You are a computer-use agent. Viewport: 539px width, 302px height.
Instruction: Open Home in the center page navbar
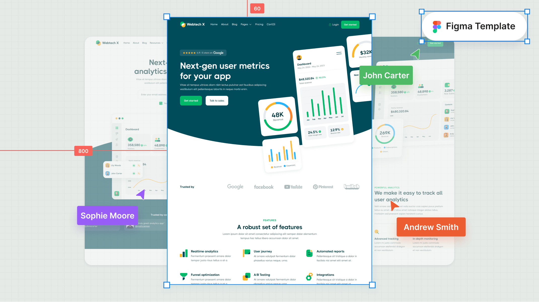coord(214,24)
